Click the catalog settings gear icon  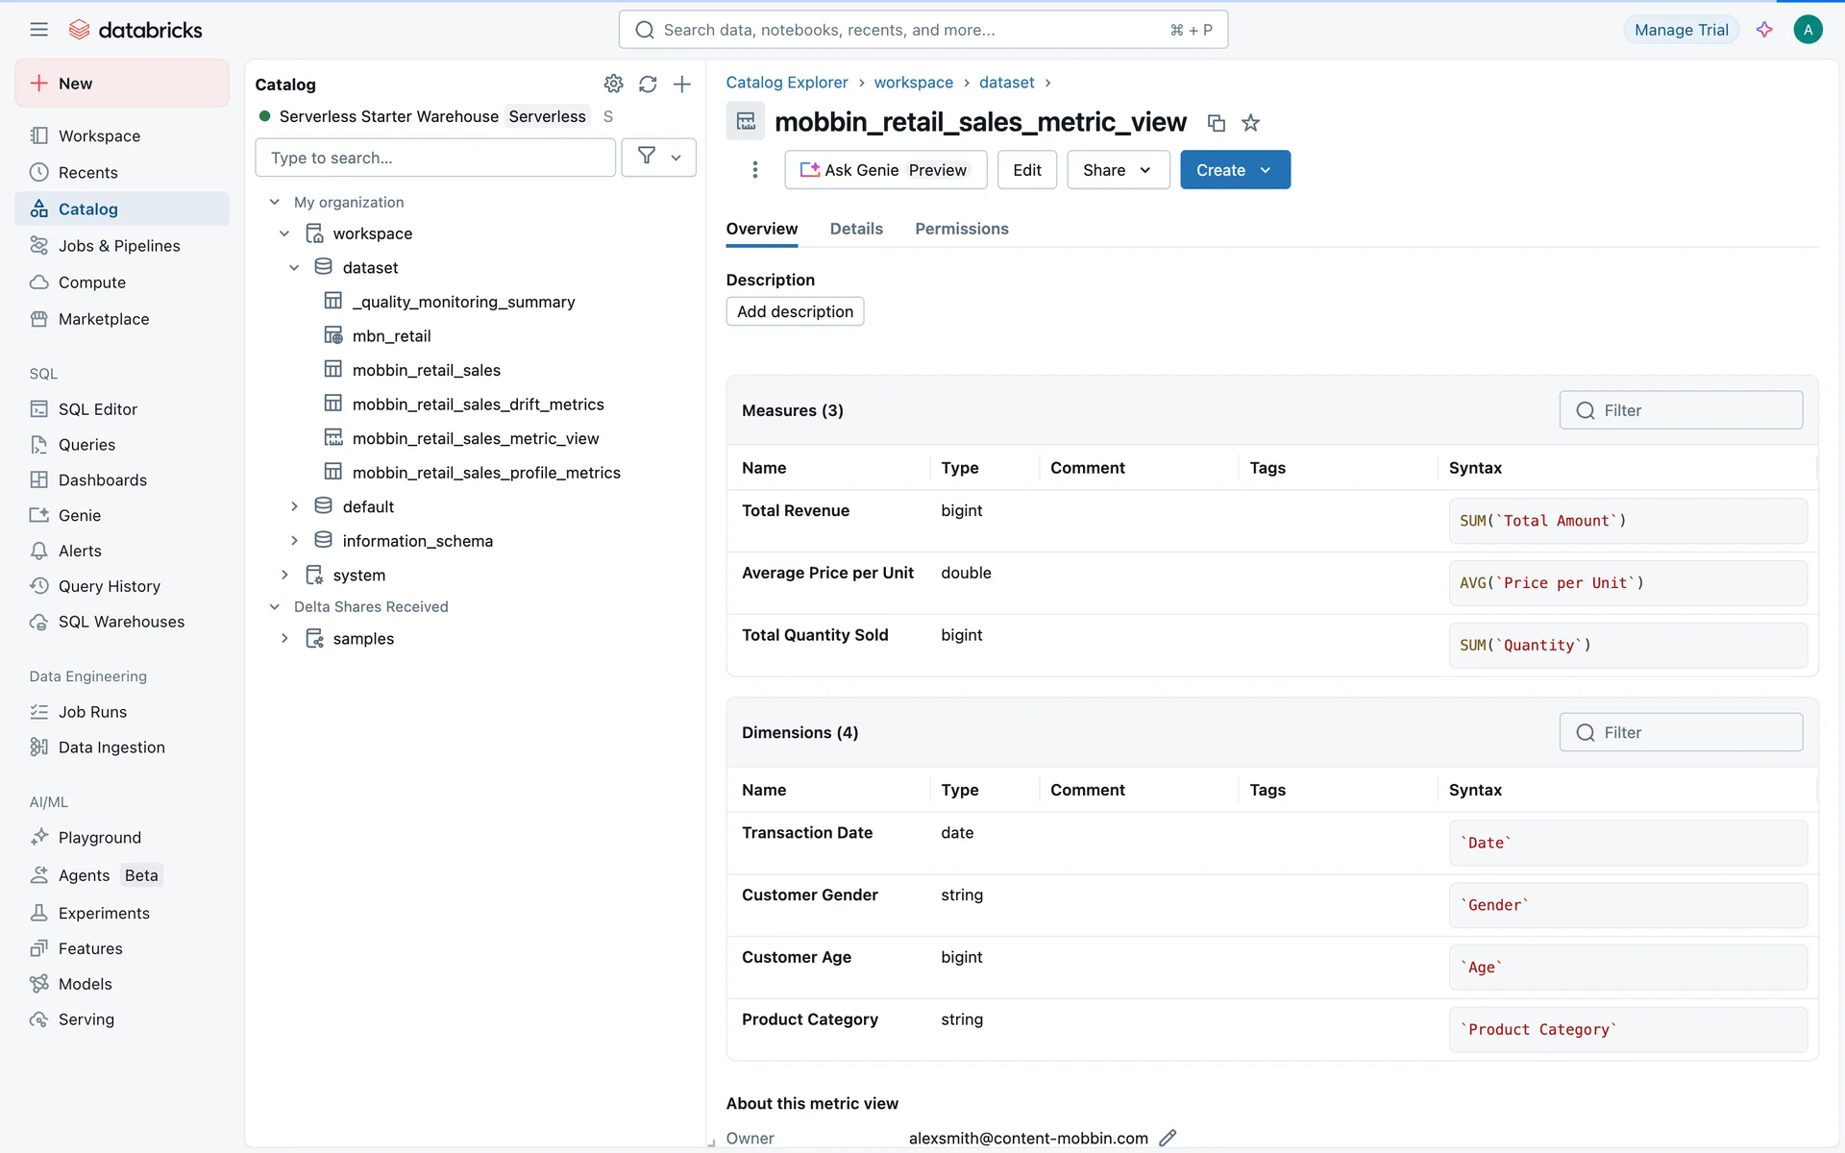click(x=613, y=84)
